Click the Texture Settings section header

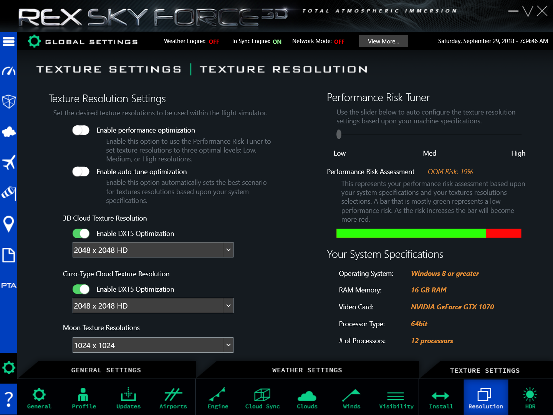click(x=485, y=370)
